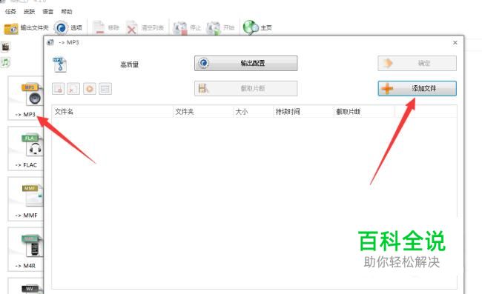Click the 截取片断 clip button

point(246,88)
